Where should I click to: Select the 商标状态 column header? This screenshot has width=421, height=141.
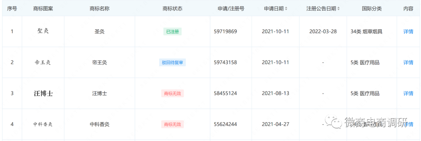pyautogui.click(x=172, y=9)
